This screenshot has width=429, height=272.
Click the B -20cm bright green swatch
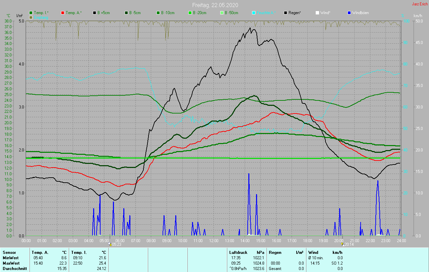click(x=190, y=13)
